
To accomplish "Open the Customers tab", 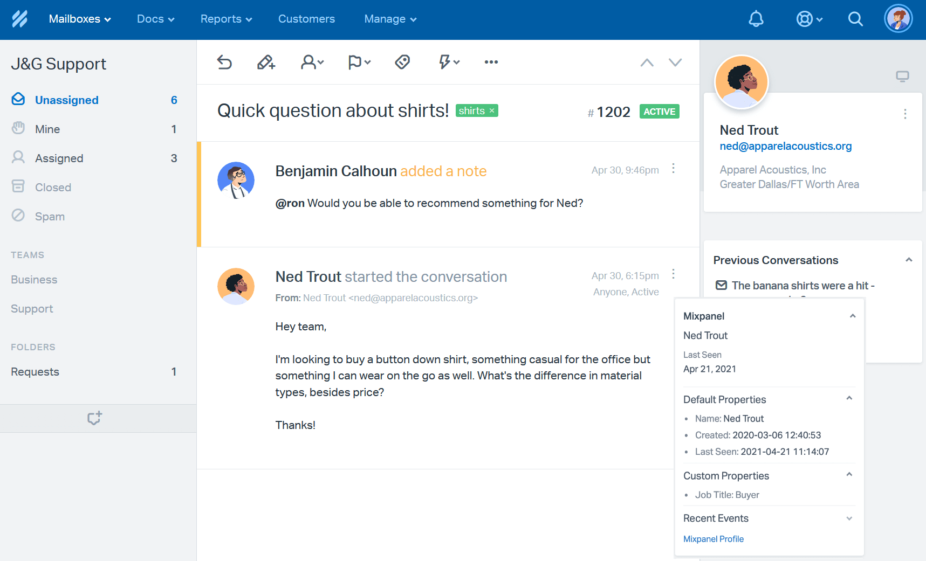I will point(306,19).
